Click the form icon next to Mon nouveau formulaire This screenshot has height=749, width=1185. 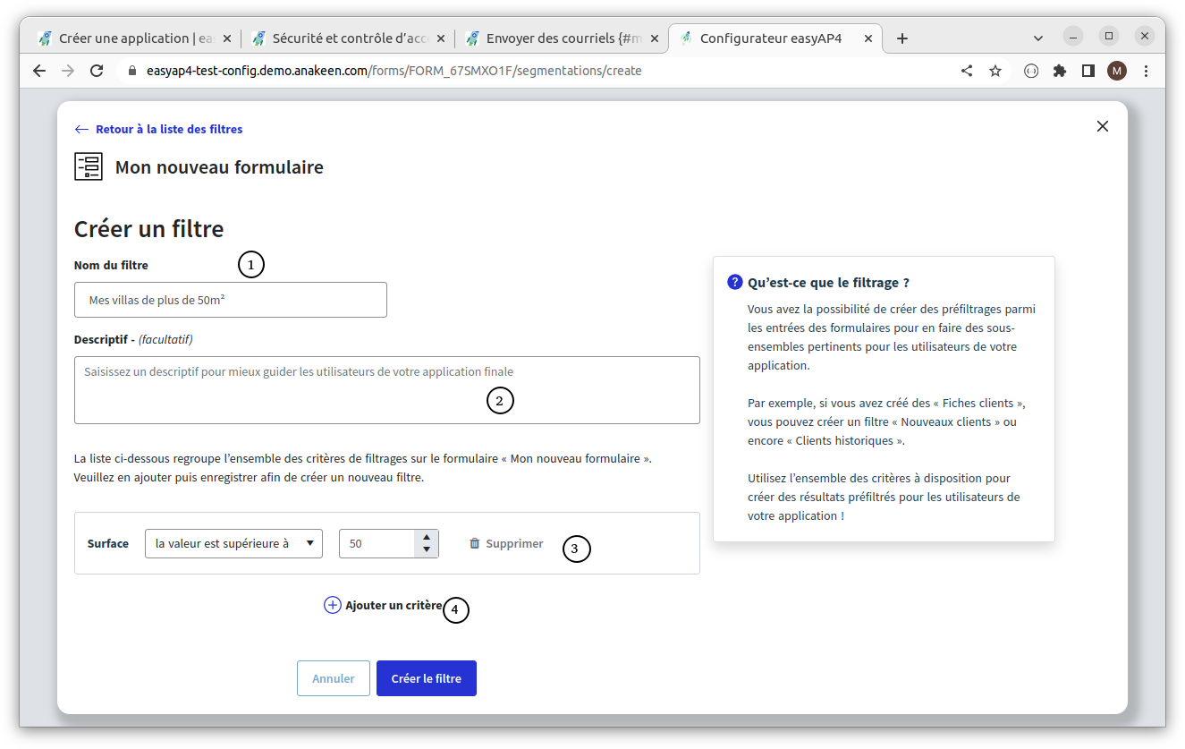coord(88,166)
